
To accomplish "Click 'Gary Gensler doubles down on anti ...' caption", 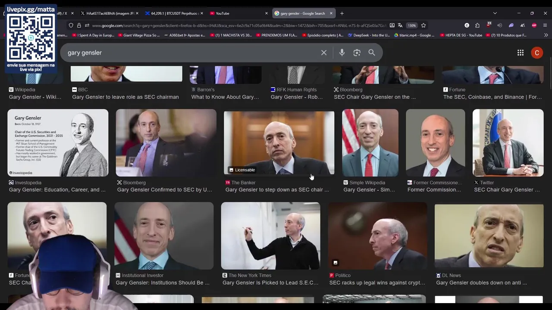I will [x=482, y=283].
